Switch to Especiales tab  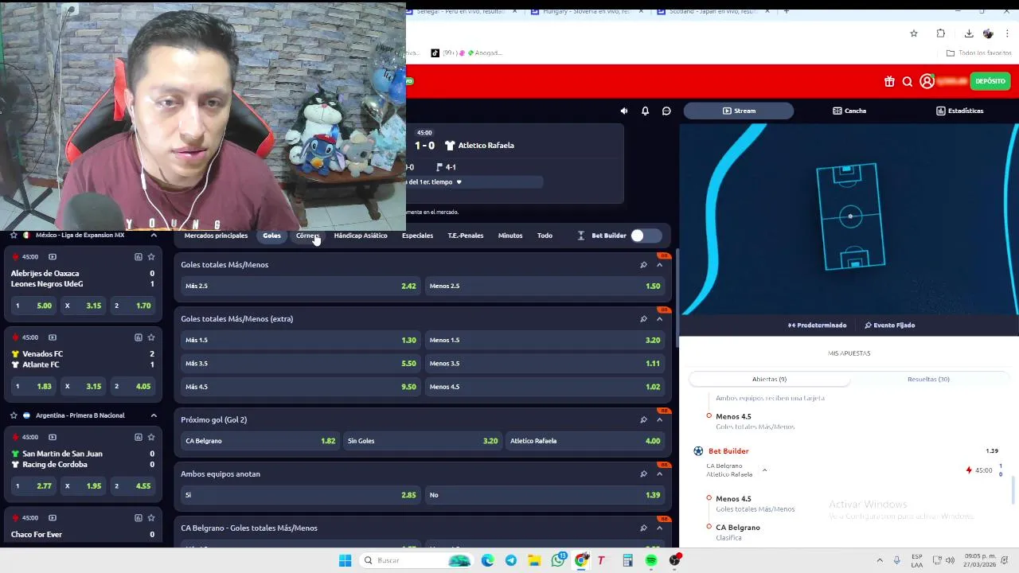tap(417, 236)
